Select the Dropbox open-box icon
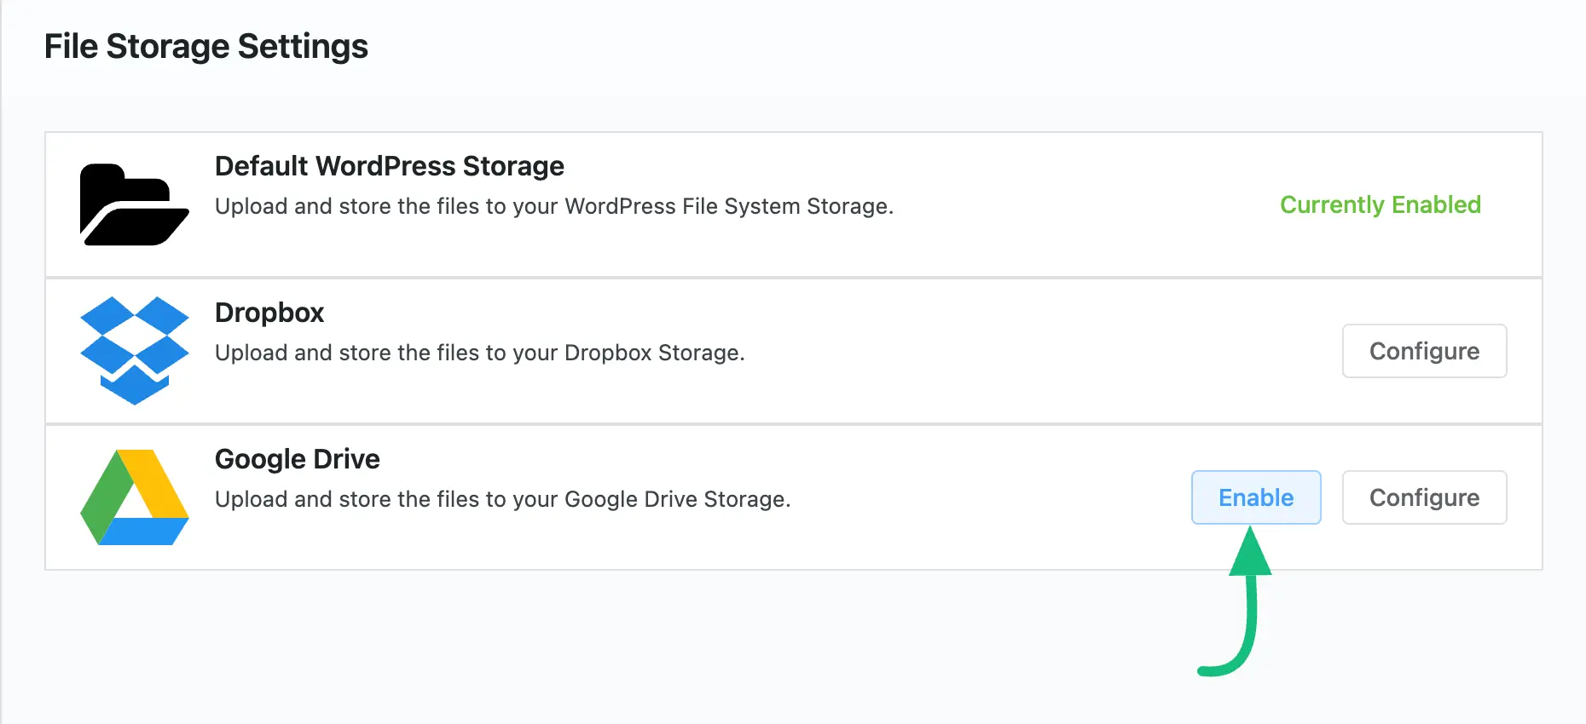The width and height of the screenshot is (1586, 724). 134,351
